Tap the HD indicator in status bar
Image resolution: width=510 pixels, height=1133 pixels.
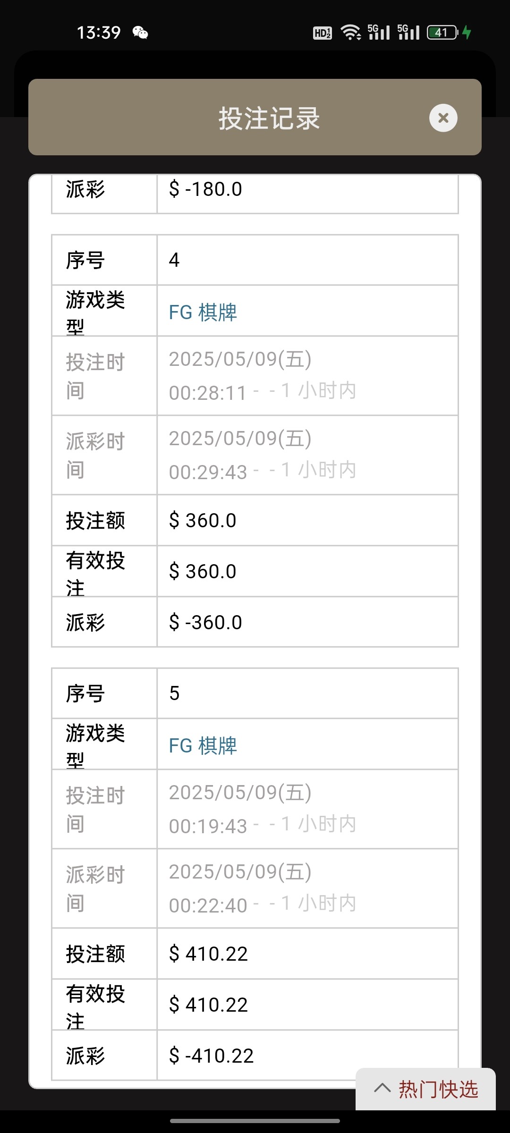coord(323,33)
